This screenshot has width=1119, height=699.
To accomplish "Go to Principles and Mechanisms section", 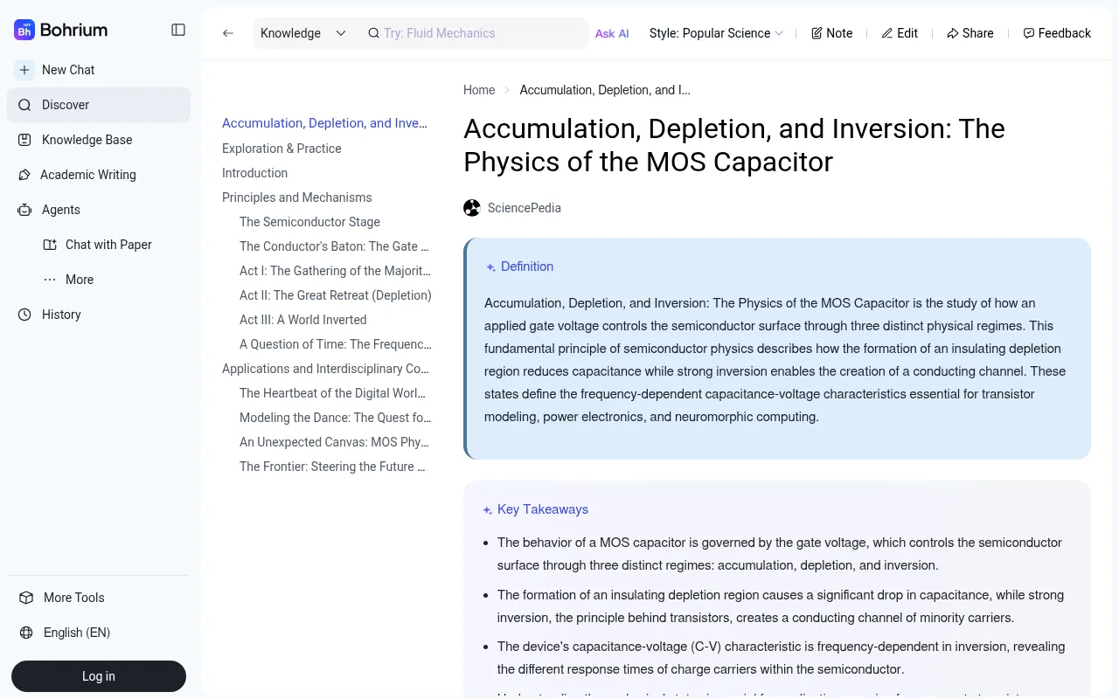I will 297,197.
